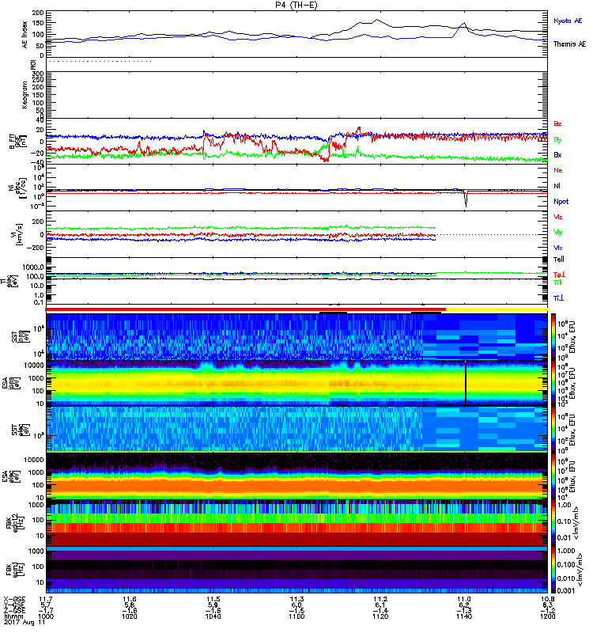Click the ESA ion panel color bar
The height and width of the screenshot is (633, 593).
pyautogui.click(x=553, y=383)
